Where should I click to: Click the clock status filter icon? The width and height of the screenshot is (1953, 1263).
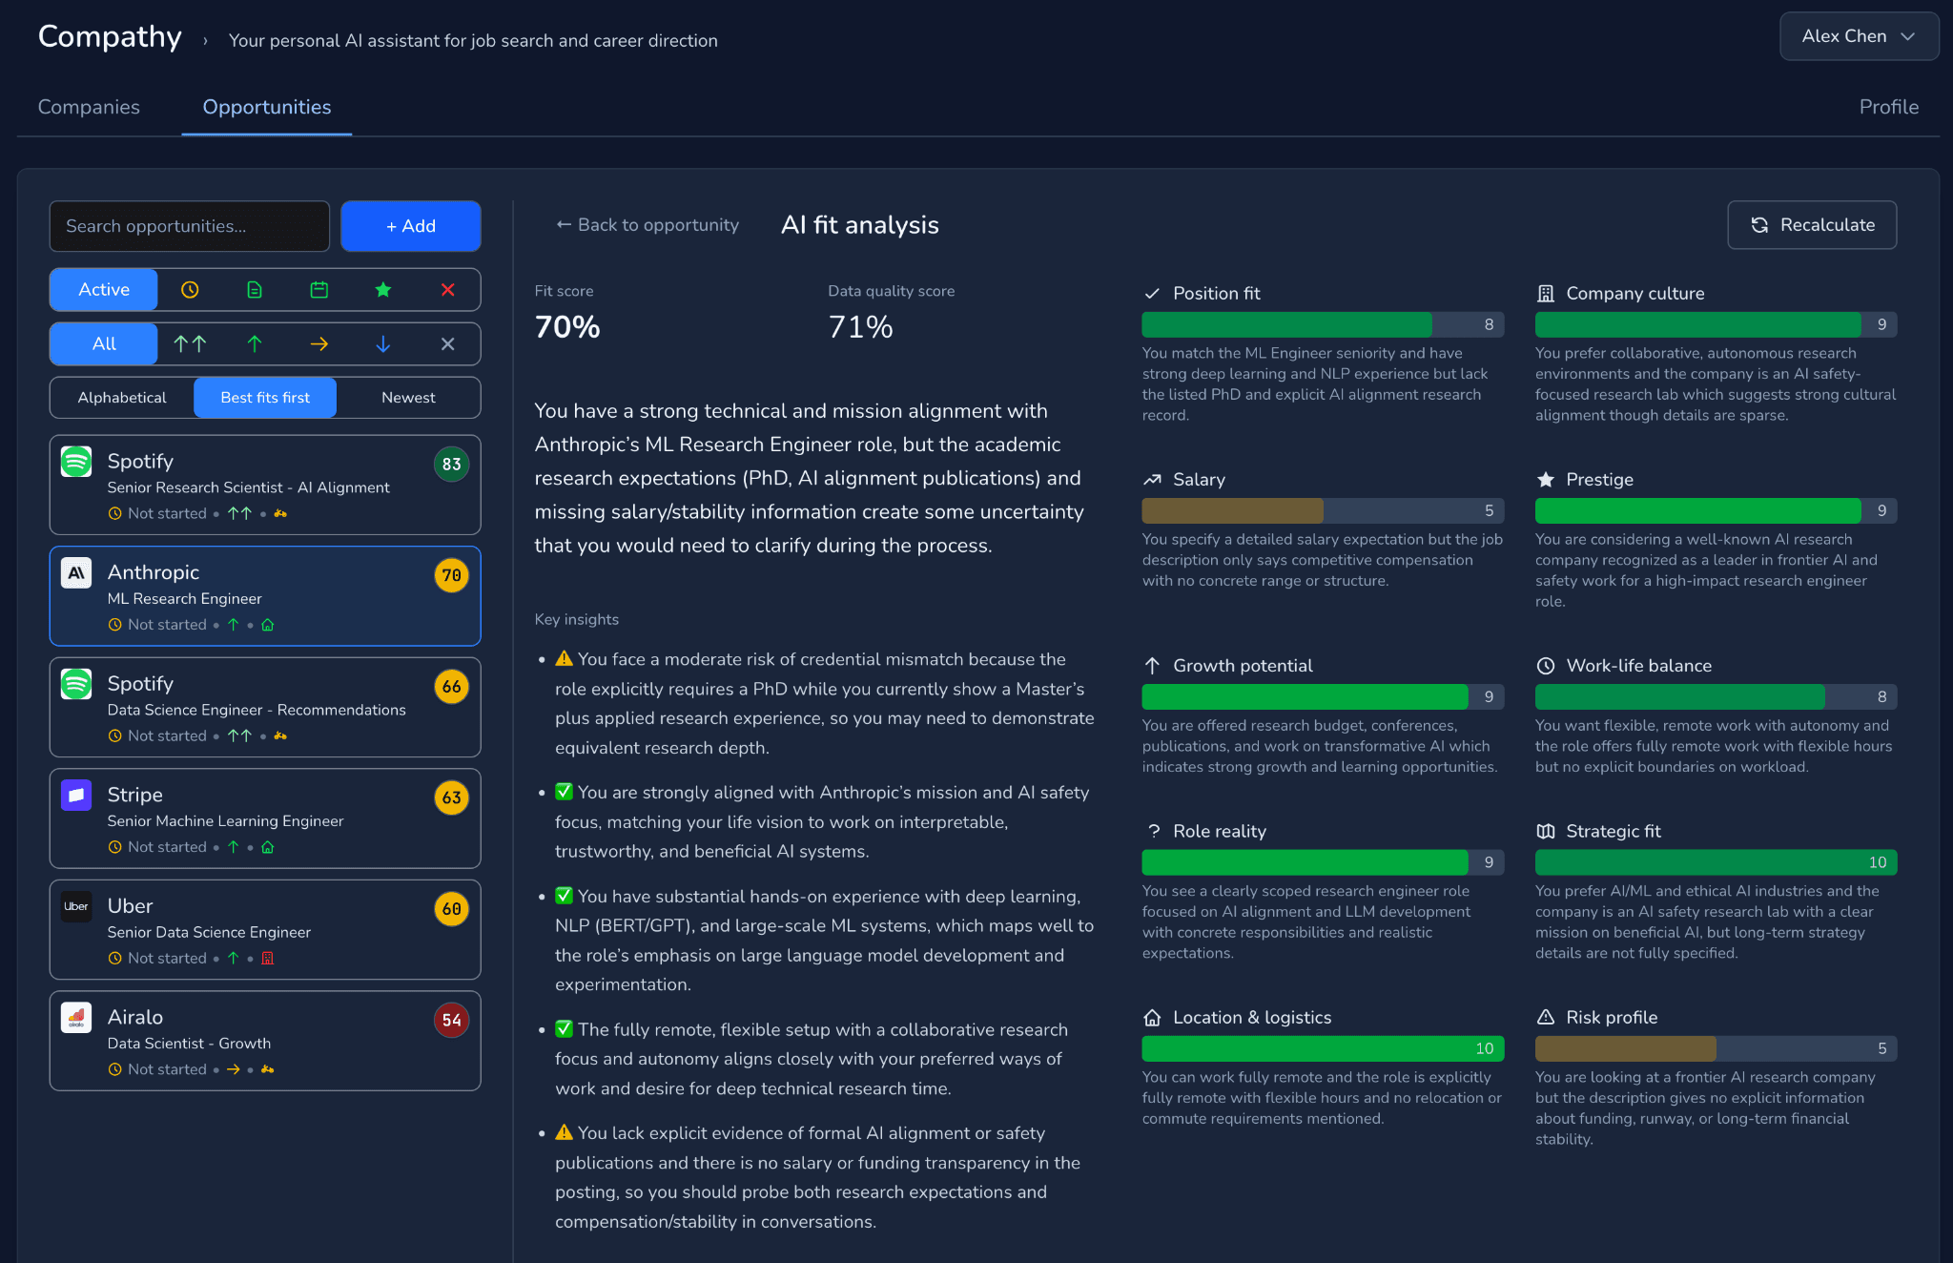coord(190,290)
